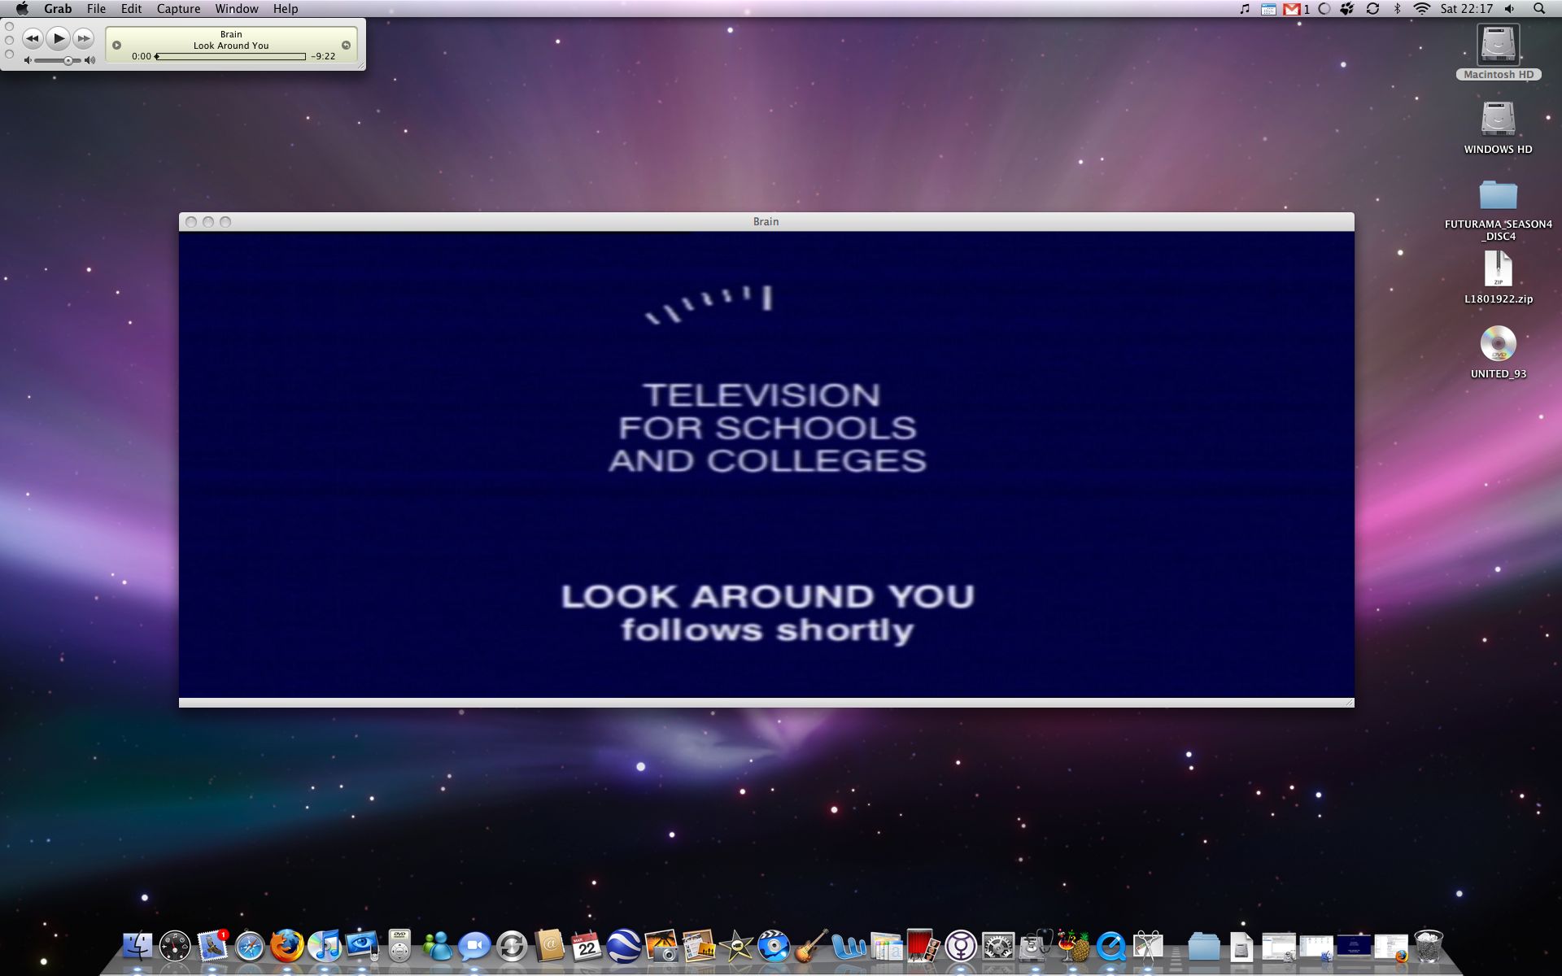Open the Help menu
1562x976 pixels.
click(285, 9)
